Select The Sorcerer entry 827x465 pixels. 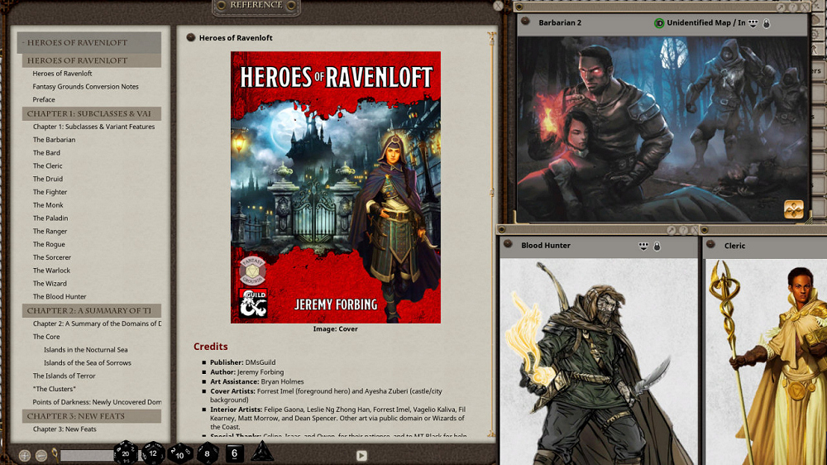point(51,257)
